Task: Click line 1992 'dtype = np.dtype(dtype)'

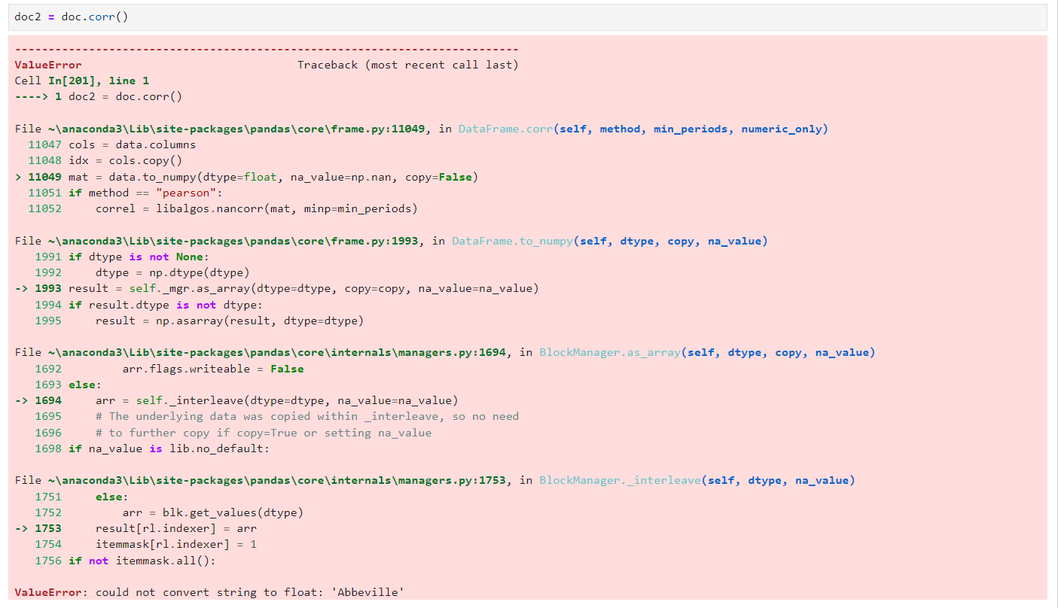Action: (142, 272)
